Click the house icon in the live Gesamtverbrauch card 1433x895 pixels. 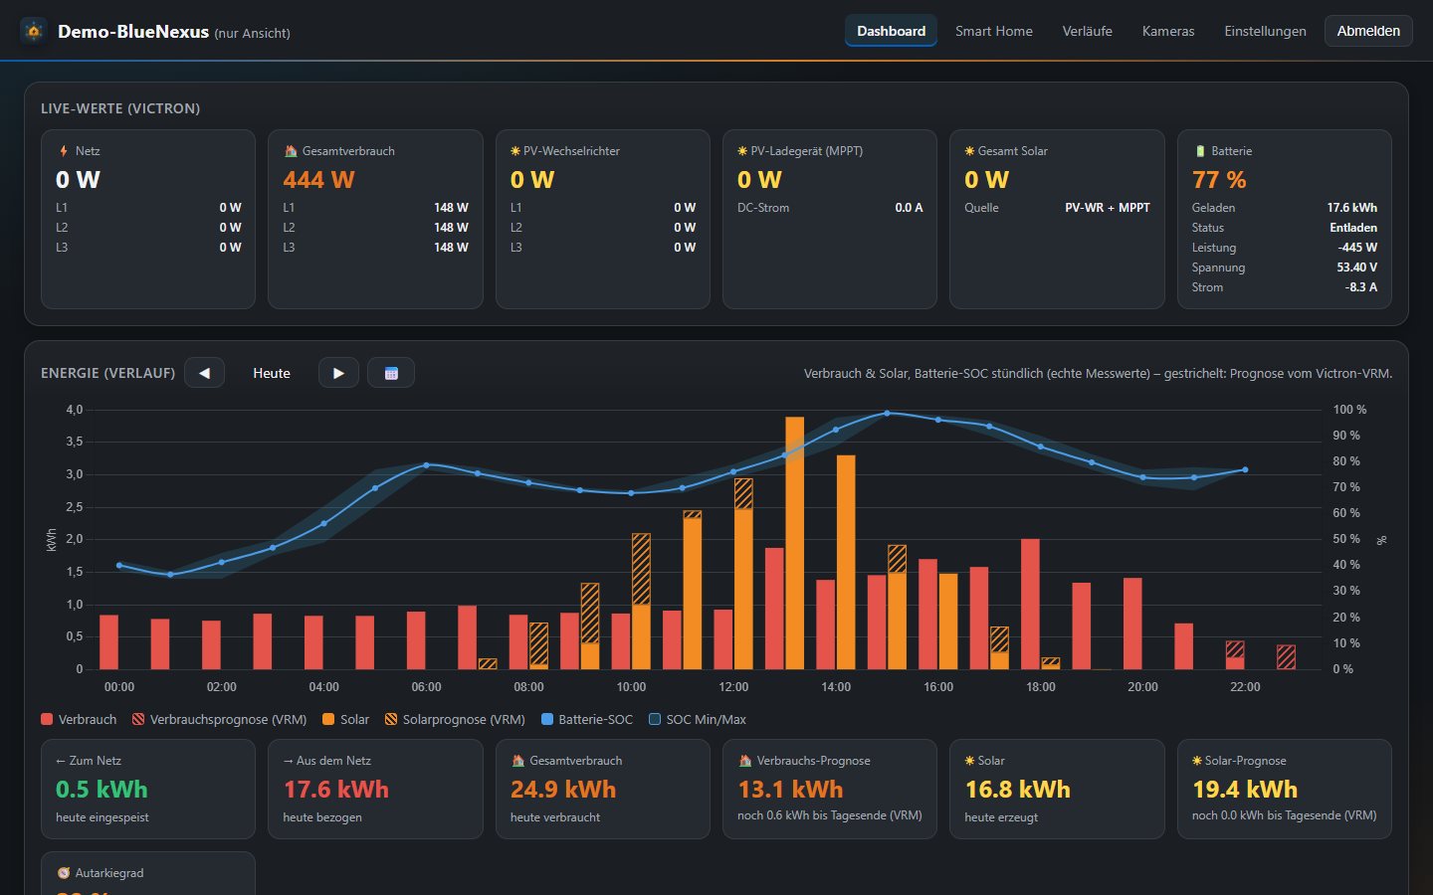tap(291, 151)
